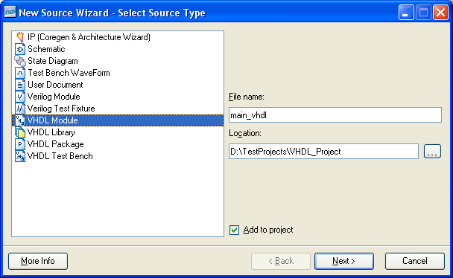Click the Next button

tap(343, 261)
